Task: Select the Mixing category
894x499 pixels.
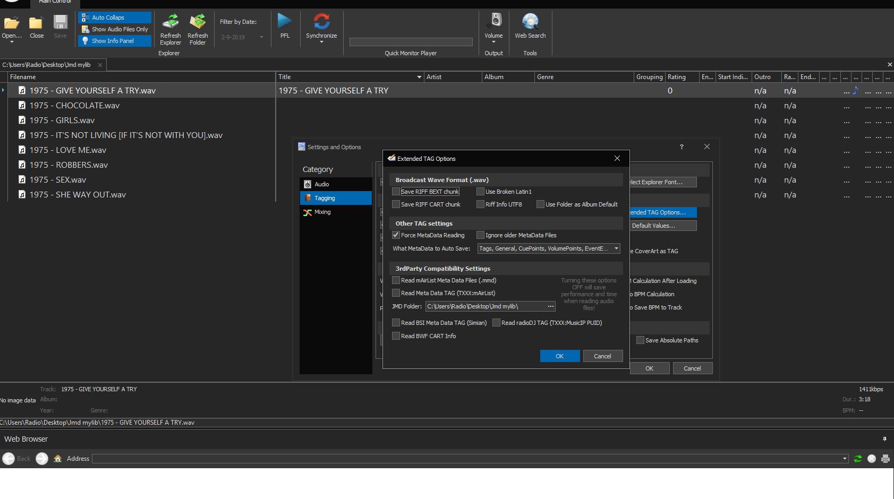Action: click(336, 212)
